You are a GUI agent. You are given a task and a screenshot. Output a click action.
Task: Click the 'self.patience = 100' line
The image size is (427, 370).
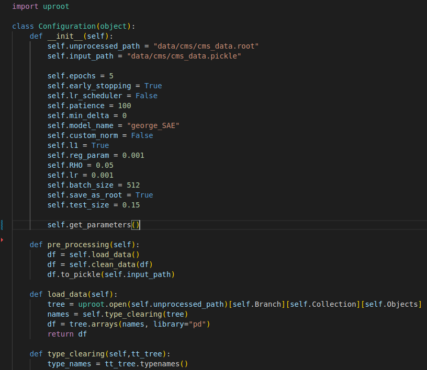[x=89, y=106]
